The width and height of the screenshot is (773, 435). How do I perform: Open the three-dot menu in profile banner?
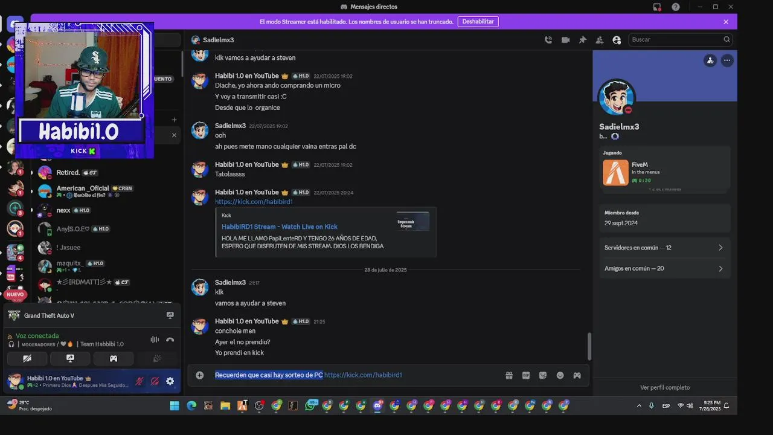point(727,60)
